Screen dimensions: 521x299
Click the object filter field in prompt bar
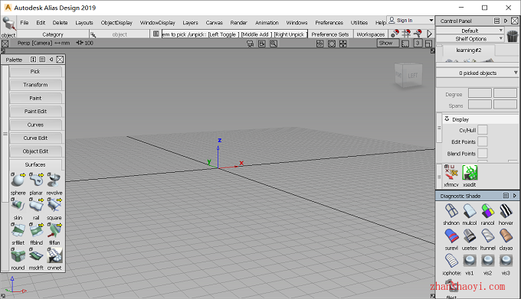120,34
